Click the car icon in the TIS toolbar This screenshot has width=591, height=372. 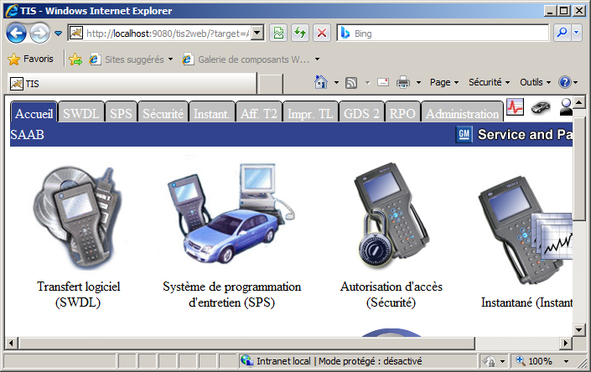point(541,107)
